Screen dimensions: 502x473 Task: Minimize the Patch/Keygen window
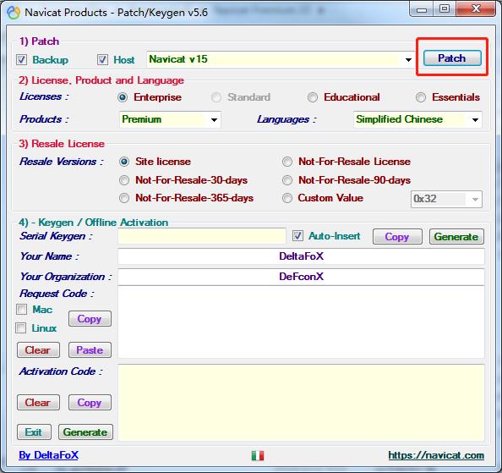click(x=422, y=9)
